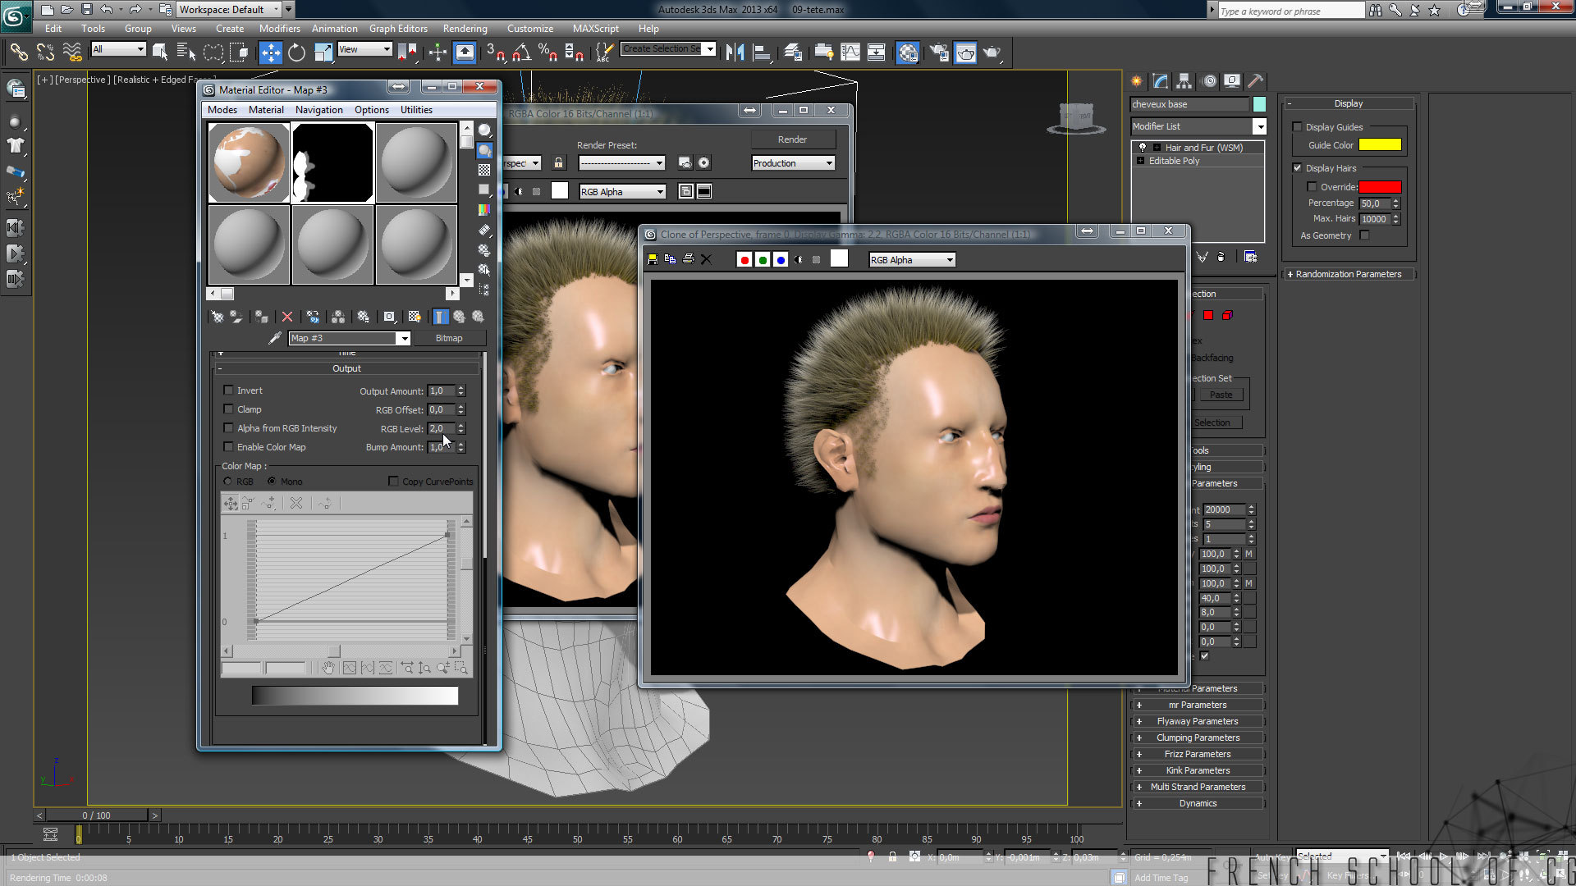This screenshot has width=1576, height=886.
Task: Click the Hair and Fur WSM modifier icon
Action: pyautogui.click(x=1142, y=146)
